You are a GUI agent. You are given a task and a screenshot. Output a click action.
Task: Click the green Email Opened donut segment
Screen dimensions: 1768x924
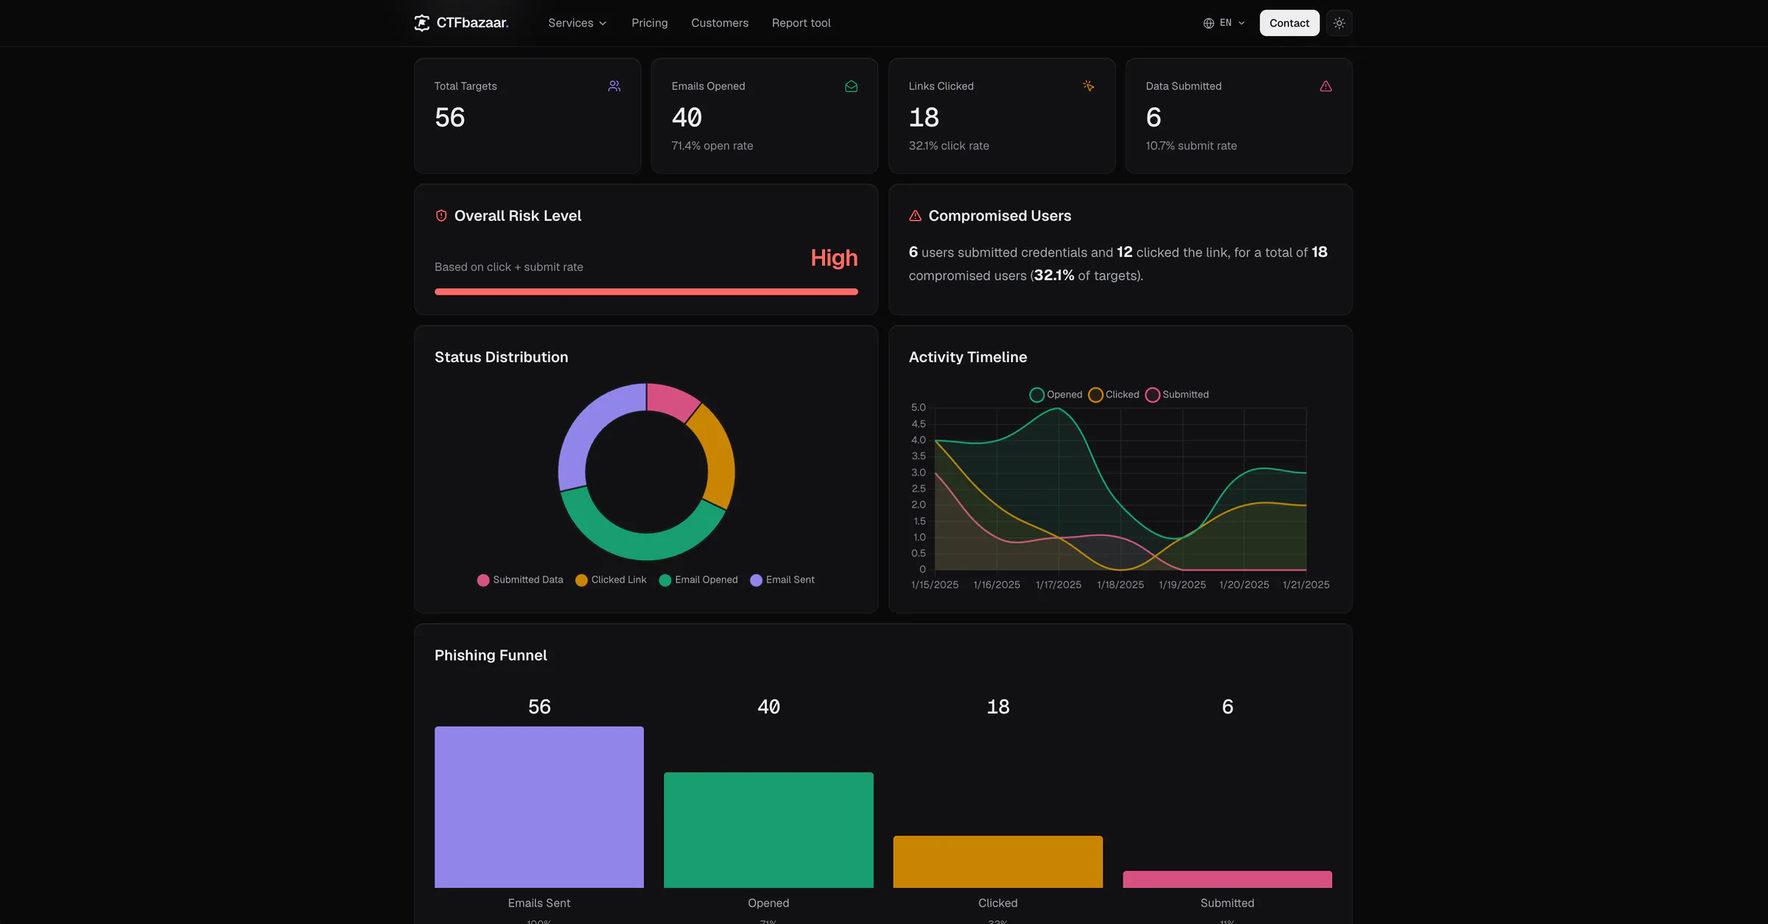coord(641,545)
